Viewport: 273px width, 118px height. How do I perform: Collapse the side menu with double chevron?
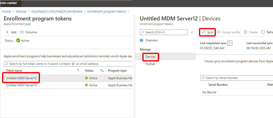point(192,32)
